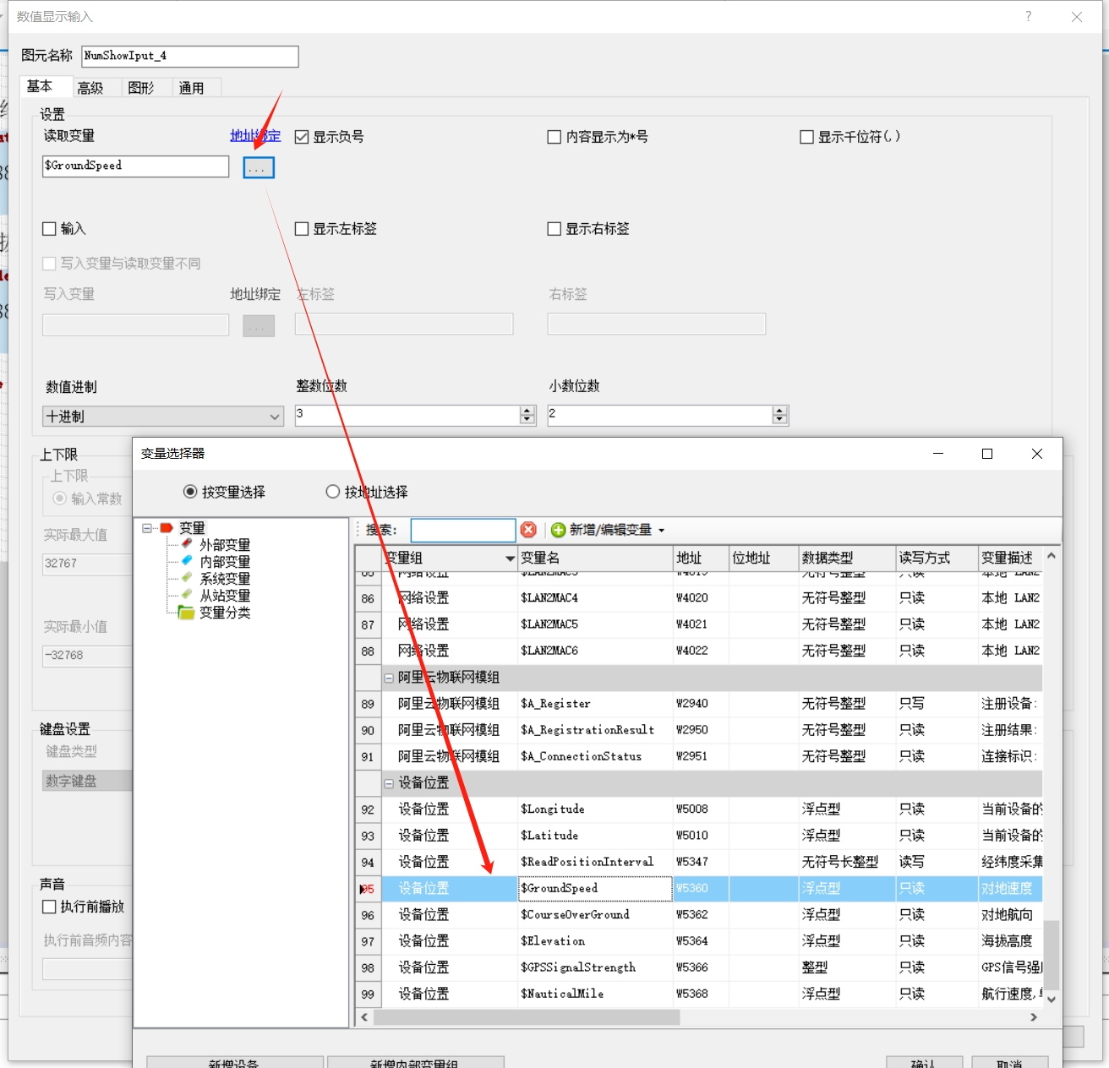1109x1068 pixels.
Task: Click the highlighted $GroundSpeed table row
Action: click(699, 889)
